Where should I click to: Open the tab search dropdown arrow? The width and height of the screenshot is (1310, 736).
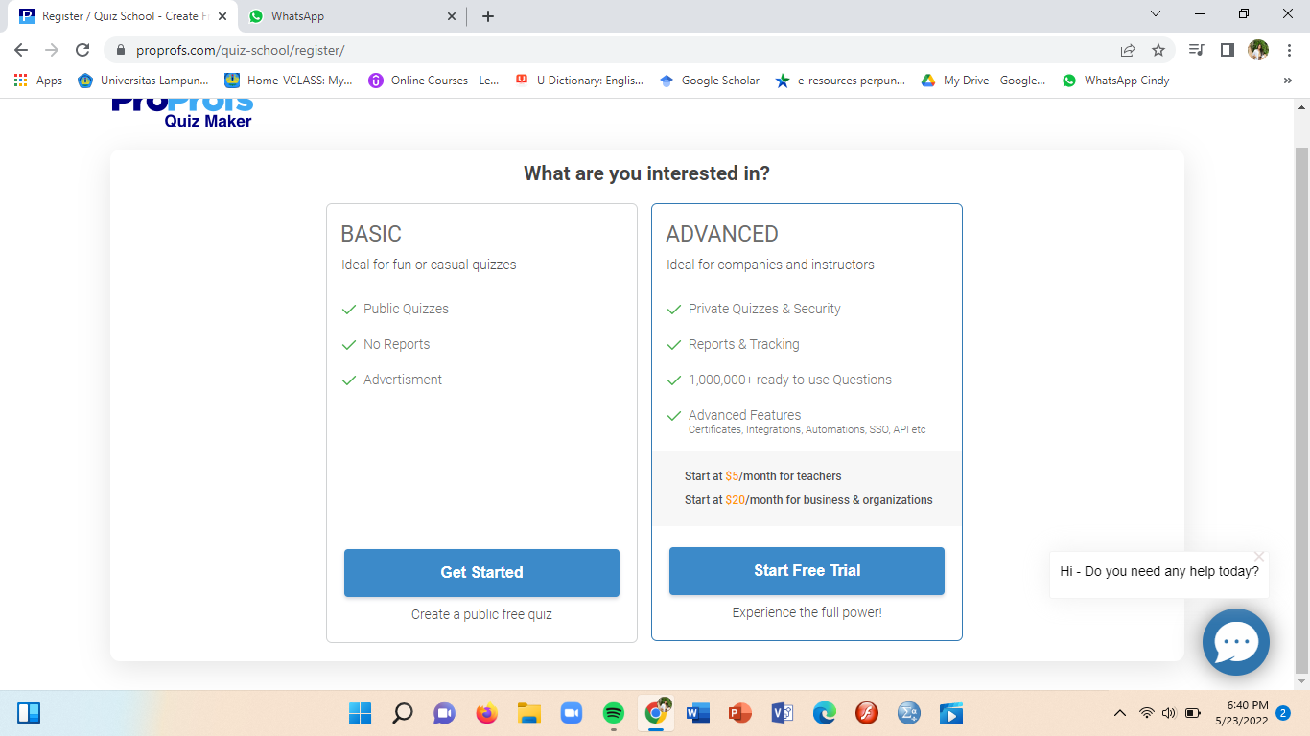pyautogui.click(x=1155, y=14)
